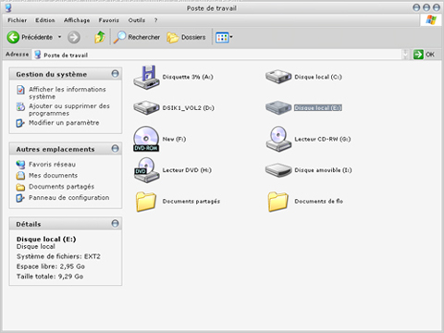
Task: Open the Favoris menu
Action: coord(108,20)
